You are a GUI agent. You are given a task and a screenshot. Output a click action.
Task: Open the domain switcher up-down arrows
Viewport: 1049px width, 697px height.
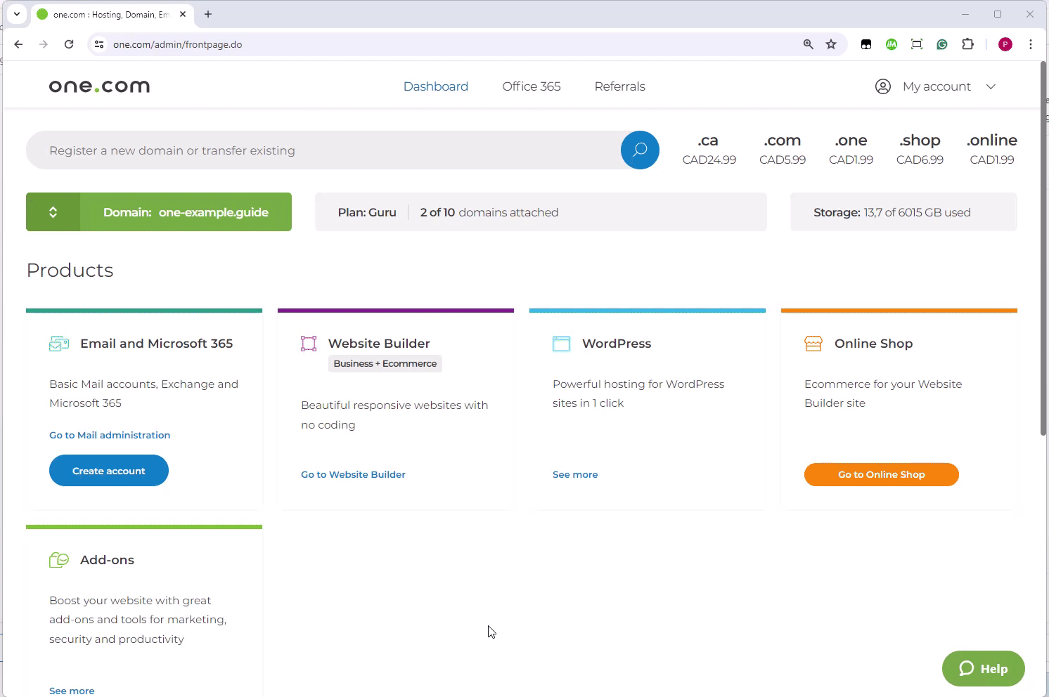53,212
